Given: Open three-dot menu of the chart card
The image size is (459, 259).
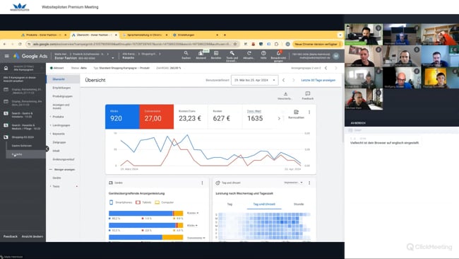Looking at the screenshot, I should (x=309, y=112).
